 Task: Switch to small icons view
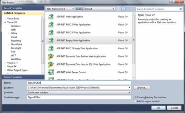[118, 9]
